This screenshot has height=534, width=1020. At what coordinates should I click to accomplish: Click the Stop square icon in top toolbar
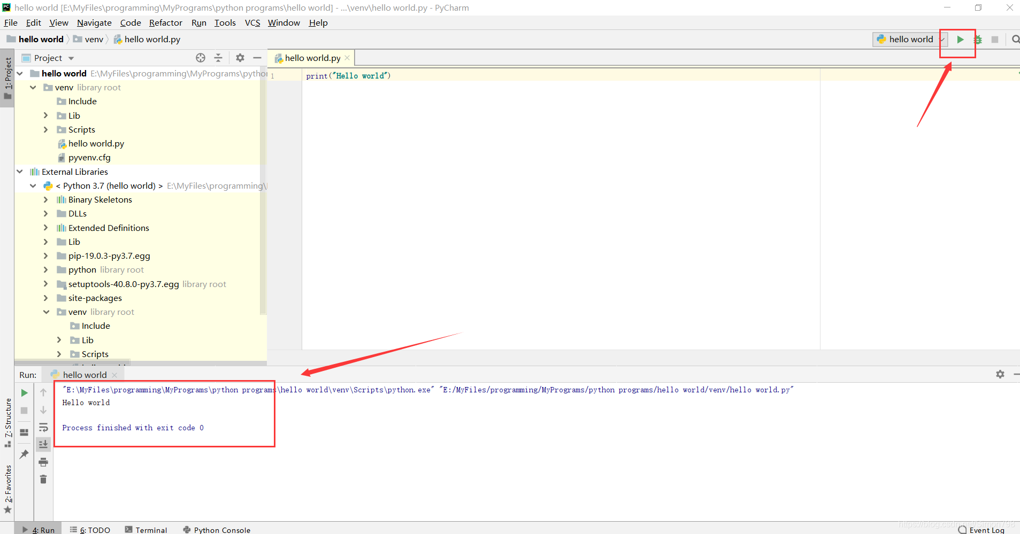pyautogui.click(x=995, y=40)
